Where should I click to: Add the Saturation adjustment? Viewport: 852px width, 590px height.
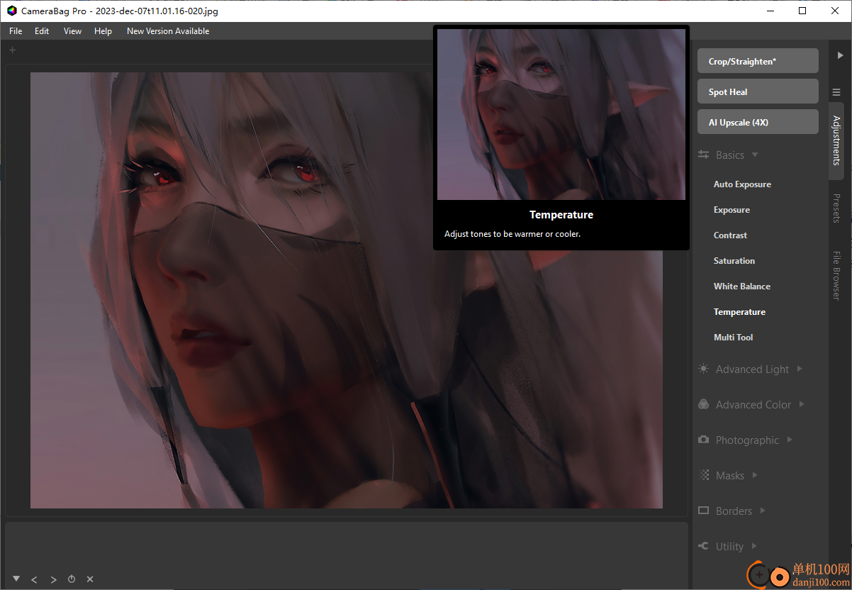pos(734,261)
